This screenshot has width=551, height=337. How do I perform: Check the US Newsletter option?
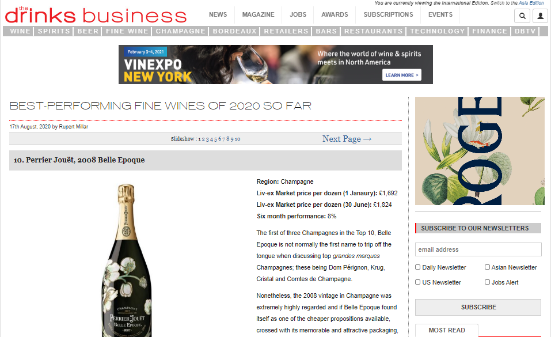tap(418, 282)
